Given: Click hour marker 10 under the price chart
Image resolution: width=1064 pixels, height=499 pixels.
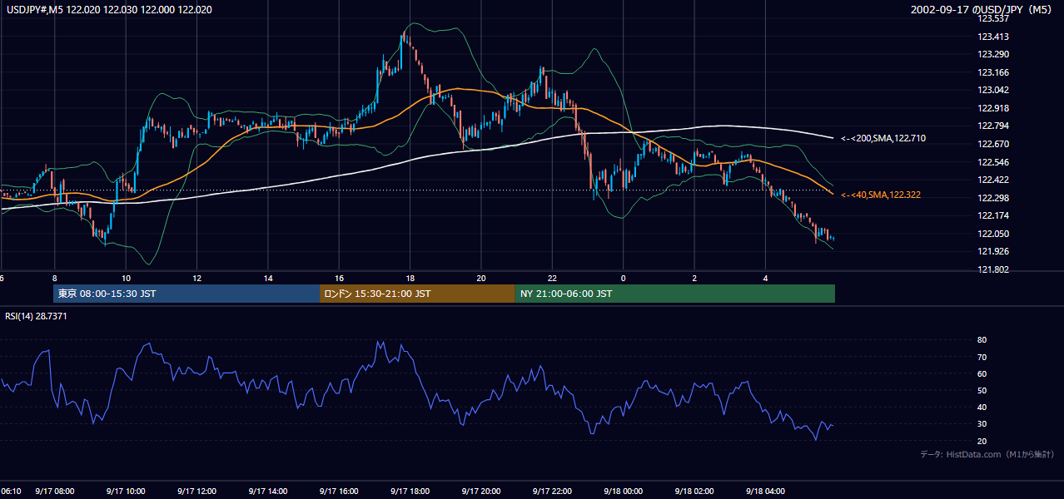Looking at the screenshot, I should click(x=126, y=279).
